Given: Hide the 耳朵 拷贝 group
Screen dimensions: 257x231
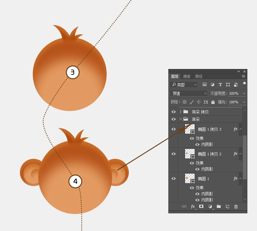Looking at the screenshot, I should coord(173,112).
